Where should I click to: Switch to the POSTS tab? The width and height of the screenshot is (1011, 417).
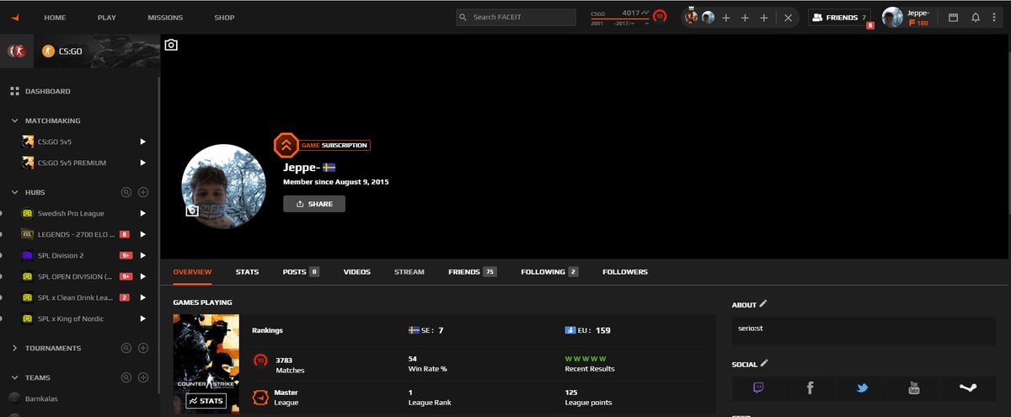pos(301,272)
